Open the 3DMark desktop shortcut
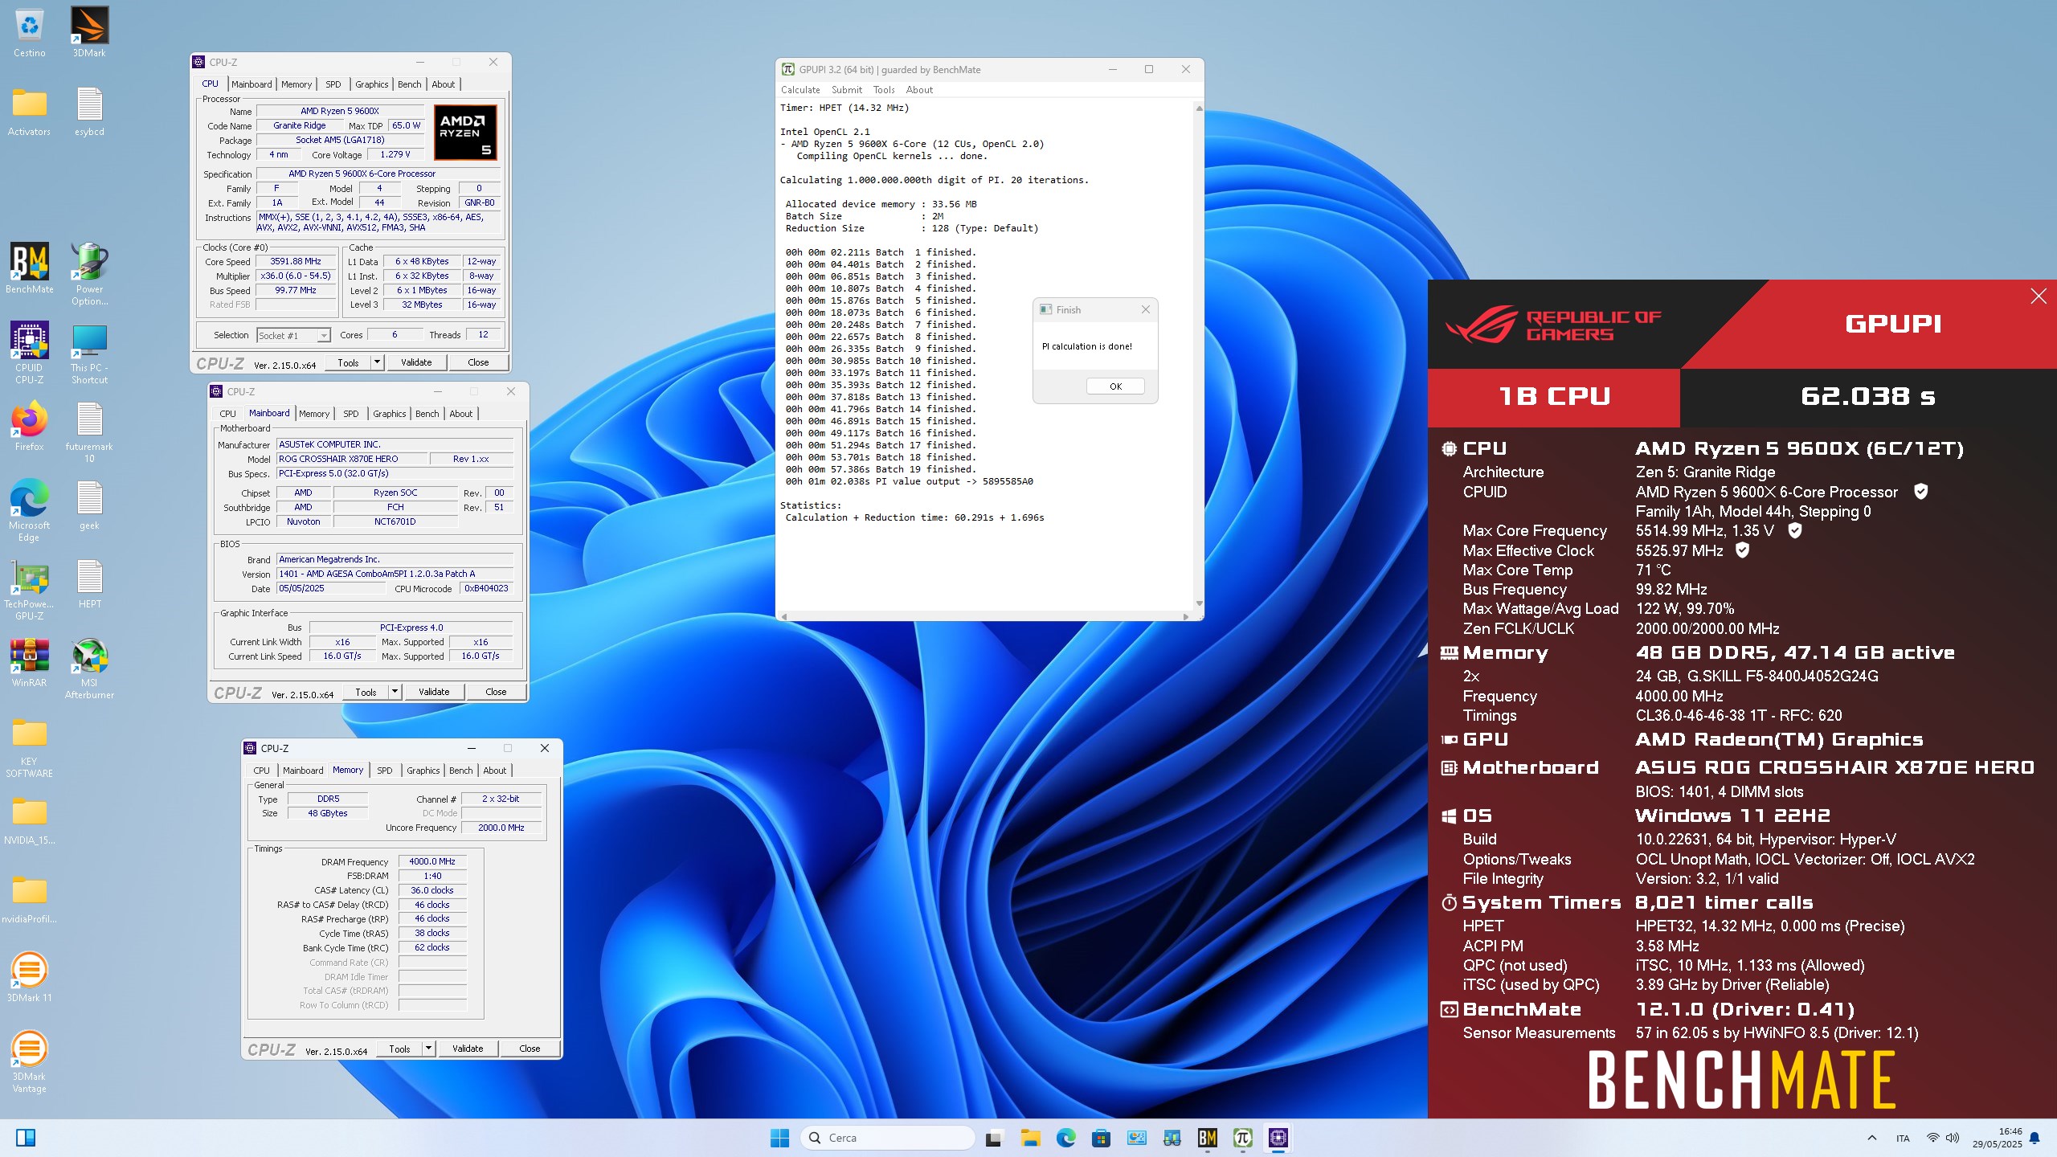 (89, 32)
